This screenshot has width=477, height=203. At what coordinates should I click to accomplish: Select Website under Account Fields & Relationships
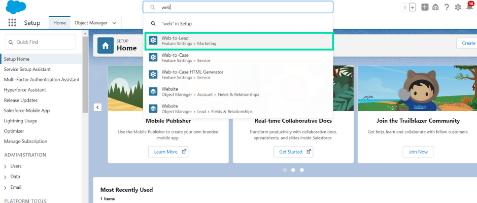point(238,92)
